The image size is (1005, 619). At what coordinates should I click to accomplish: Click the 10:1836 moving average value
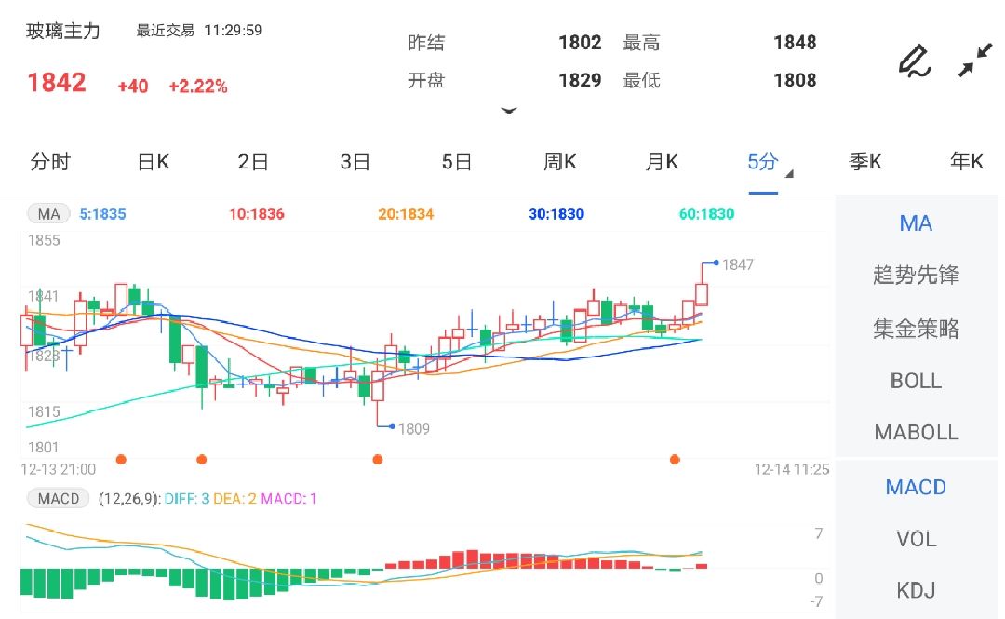pos(257,213)
